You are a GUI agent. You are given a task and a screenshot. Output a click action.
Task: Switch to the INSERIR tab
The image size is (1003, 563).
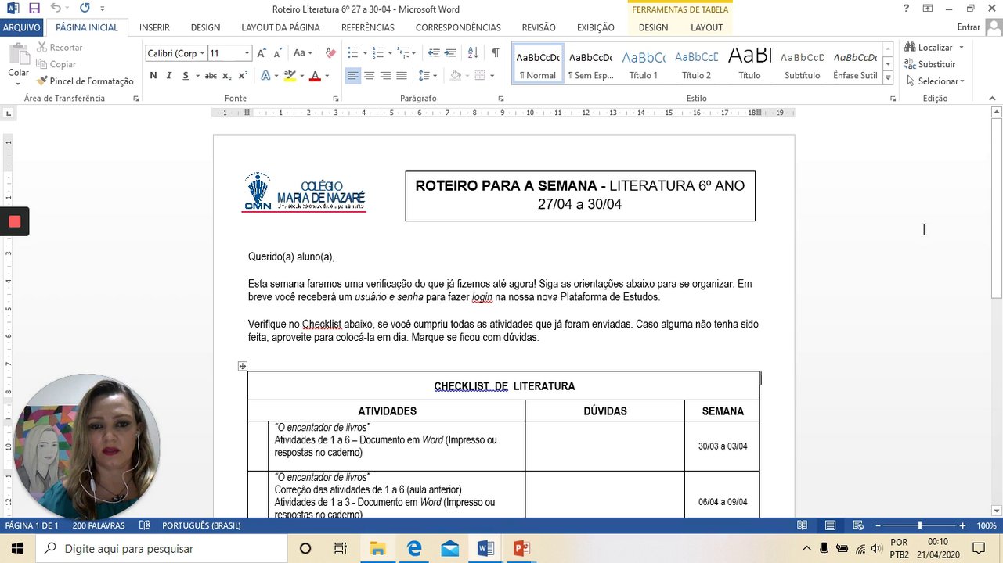pos(154,27)
